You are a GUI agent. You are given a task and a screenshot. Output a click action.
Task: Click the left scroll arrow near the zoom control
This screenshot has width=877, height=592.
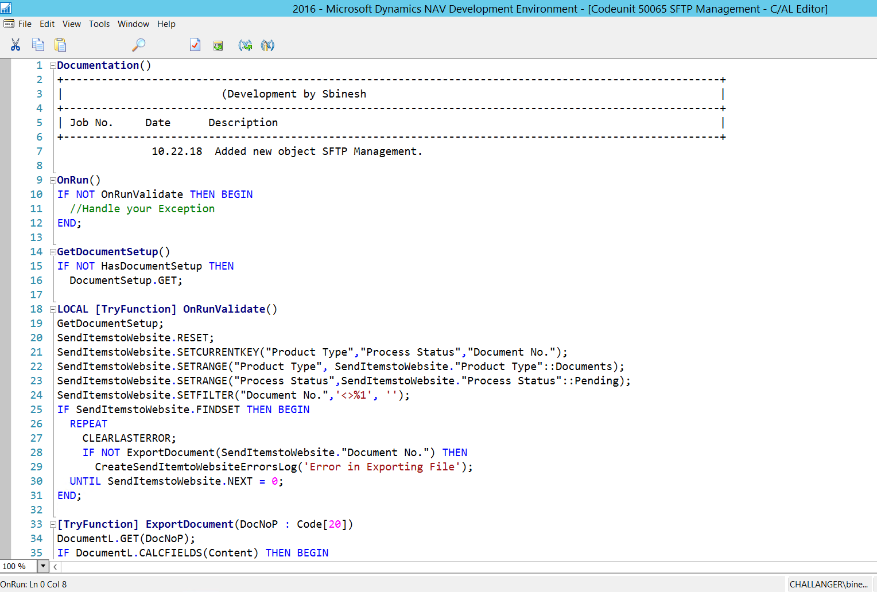[x=55, y=566]
